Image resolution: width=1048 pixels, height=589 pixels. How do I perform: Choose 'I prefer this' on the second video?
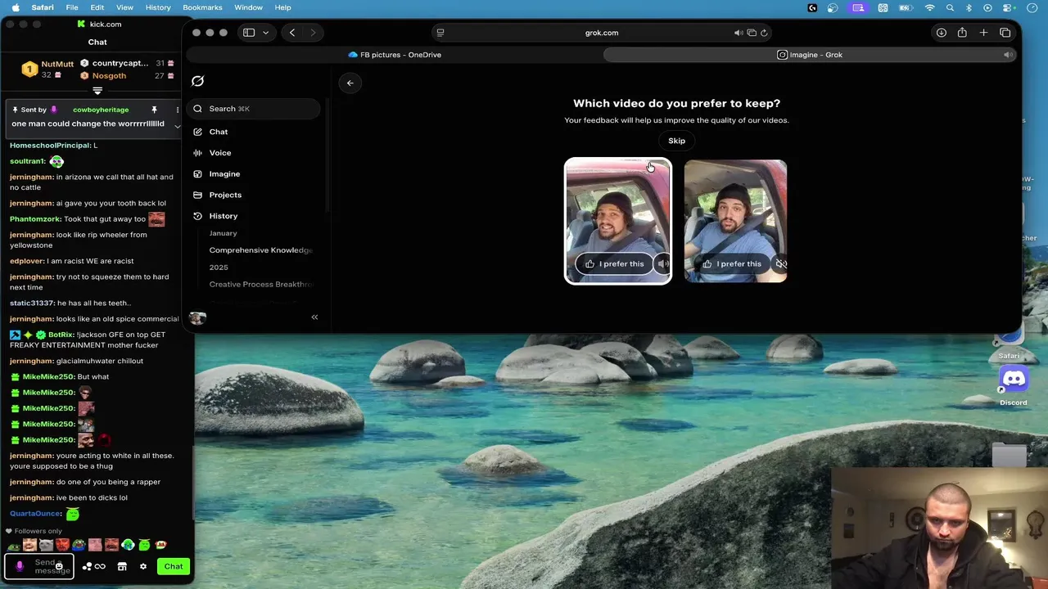(x=731, y=263)
